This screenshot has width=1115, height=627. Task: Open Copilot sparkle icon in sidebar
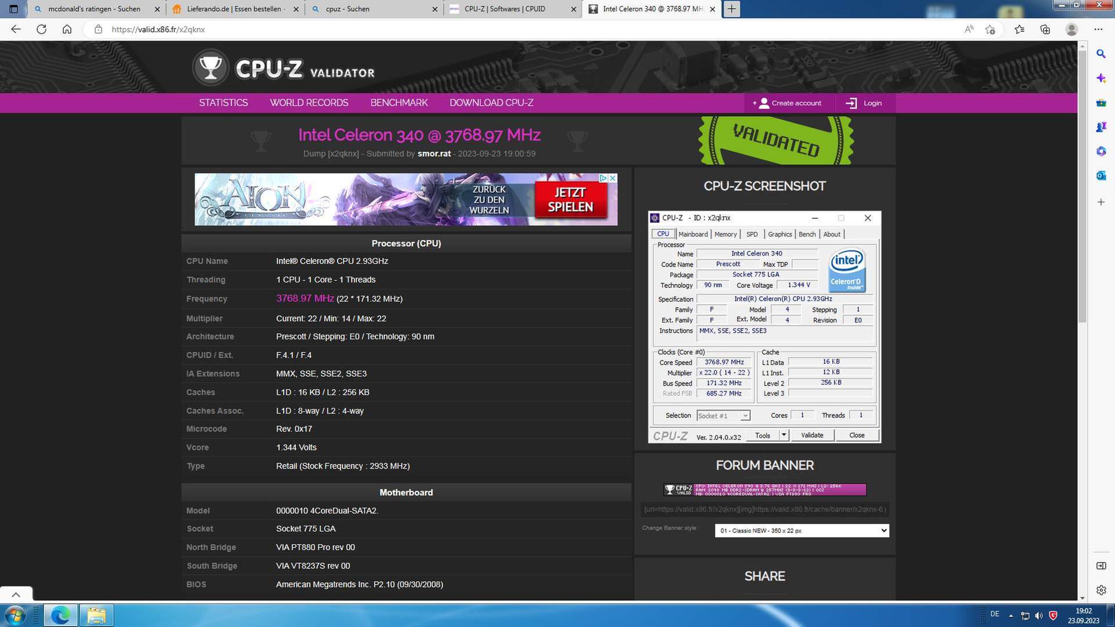tap(1101, 78)
